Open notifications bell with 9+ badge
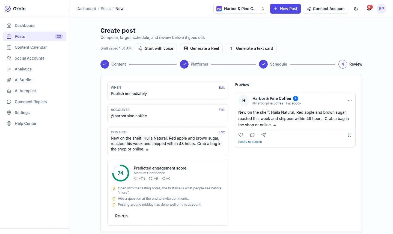 coord(369,9)
